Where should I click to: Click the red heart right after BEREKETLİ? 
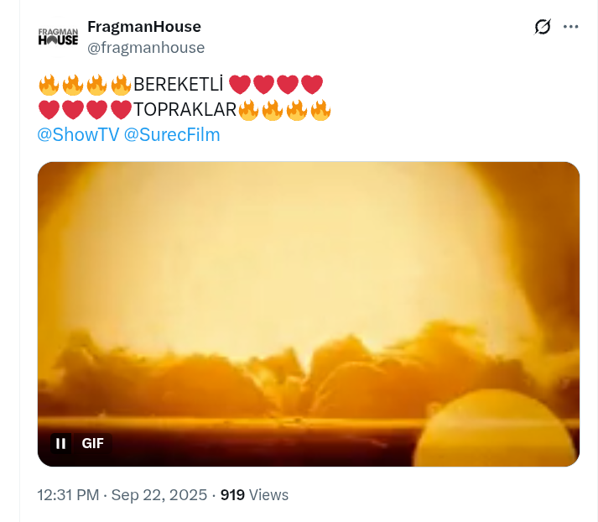240,85
